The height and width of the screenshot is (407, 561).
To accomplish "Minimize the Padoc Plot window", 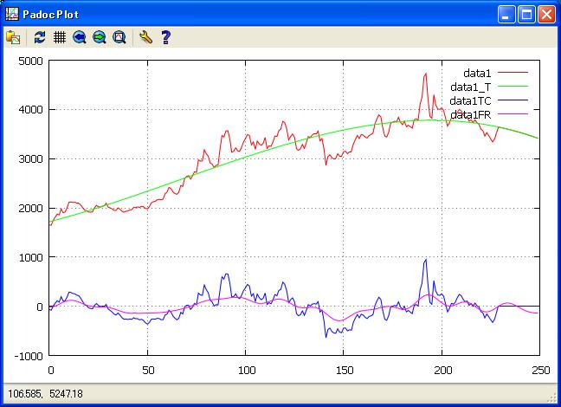I will (507, 14).
